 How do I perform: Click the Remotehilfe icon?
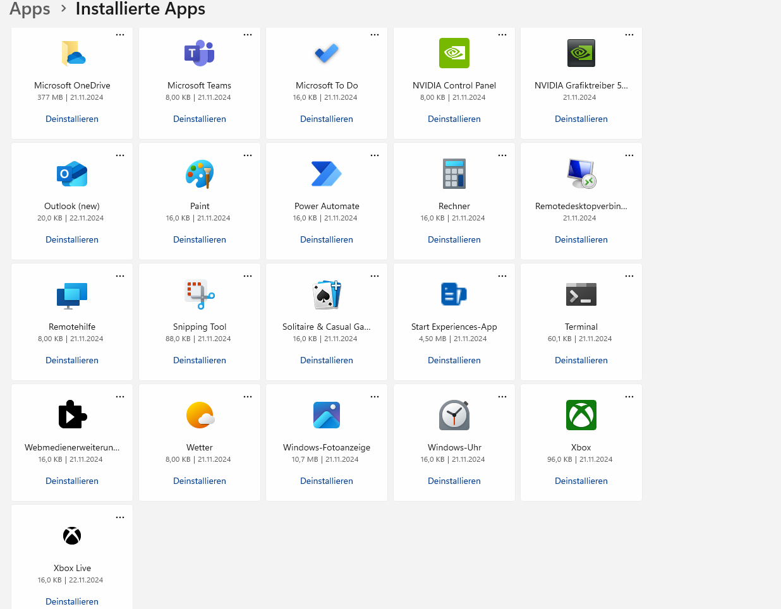(x=72, y=295)
